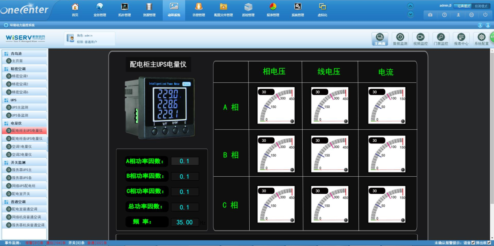Click the power logout icon

[485, 15]
